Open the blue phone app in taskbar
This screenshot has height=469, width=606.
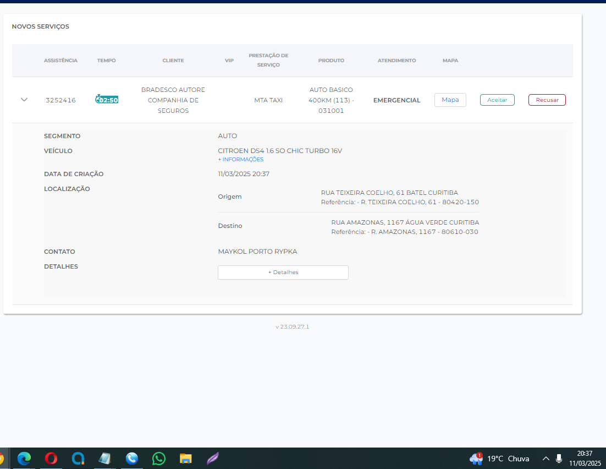click(132, 458)
